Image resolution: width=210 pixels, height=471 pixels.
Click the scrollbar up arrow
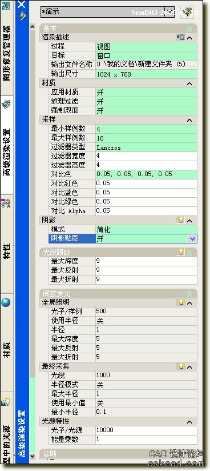pos(33,27)
